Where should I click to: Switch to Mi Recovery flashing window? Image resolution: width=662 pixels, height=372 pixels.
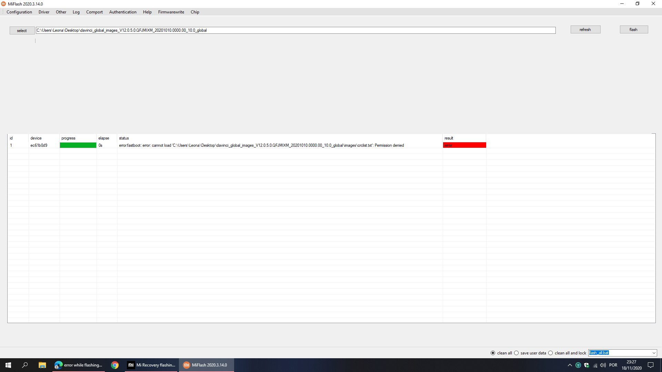[152, 365]
